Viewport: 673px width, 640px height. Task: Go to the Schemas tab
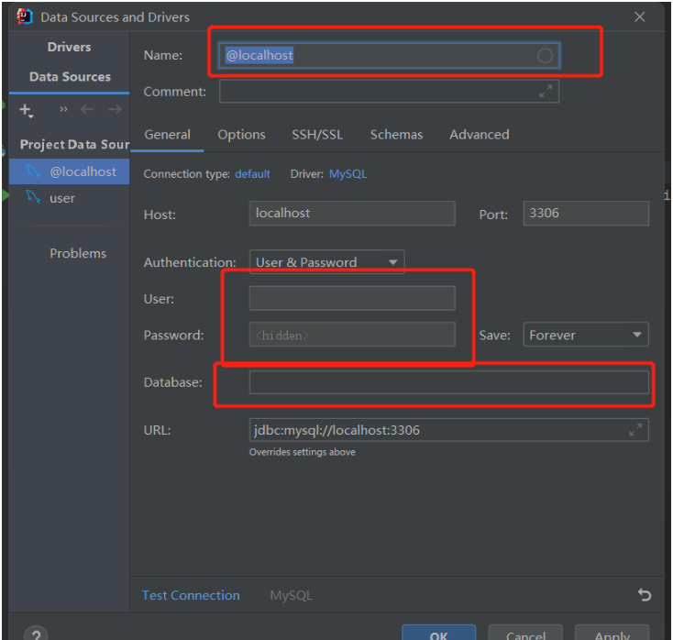click(396, 135)
